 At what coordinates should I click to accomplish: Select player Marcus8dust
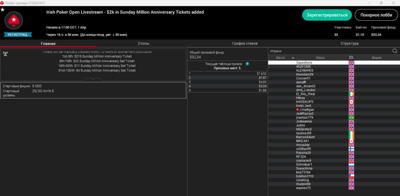305,137
